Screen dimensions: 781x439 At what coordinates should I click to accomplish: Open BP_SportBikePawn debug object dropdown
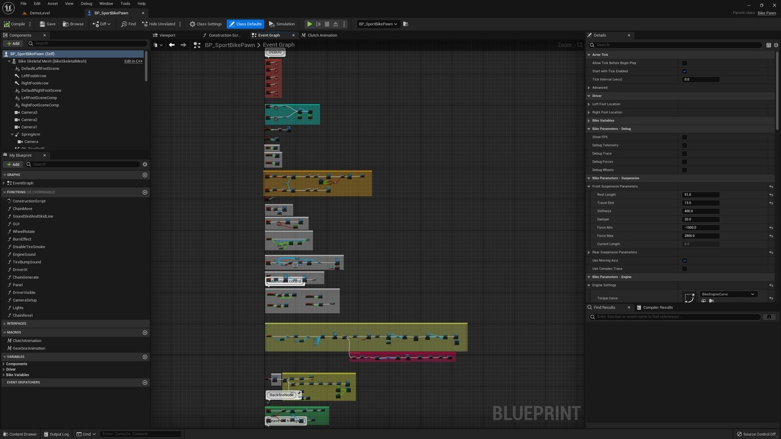tap(378, 24)
